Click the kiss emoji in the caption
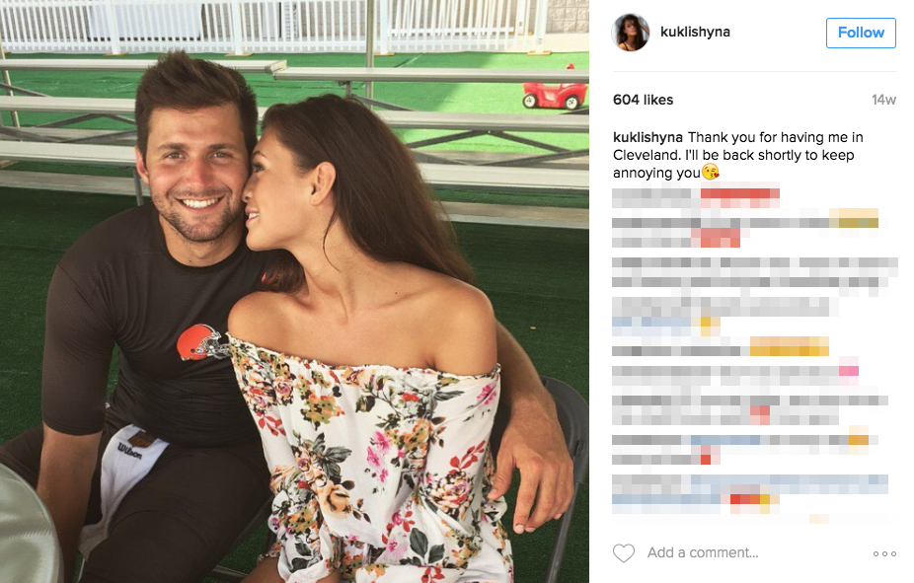914x583 pixels. tap(710, 173)
